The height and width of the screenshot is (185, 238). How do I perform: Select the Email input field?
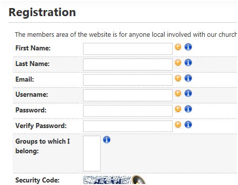128,80
